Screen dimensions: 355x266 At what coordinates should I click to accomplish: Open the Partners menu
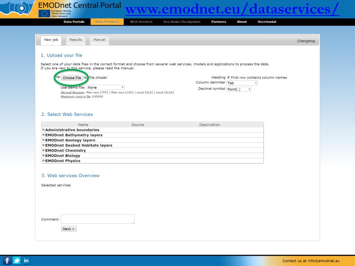pos(218,22)
